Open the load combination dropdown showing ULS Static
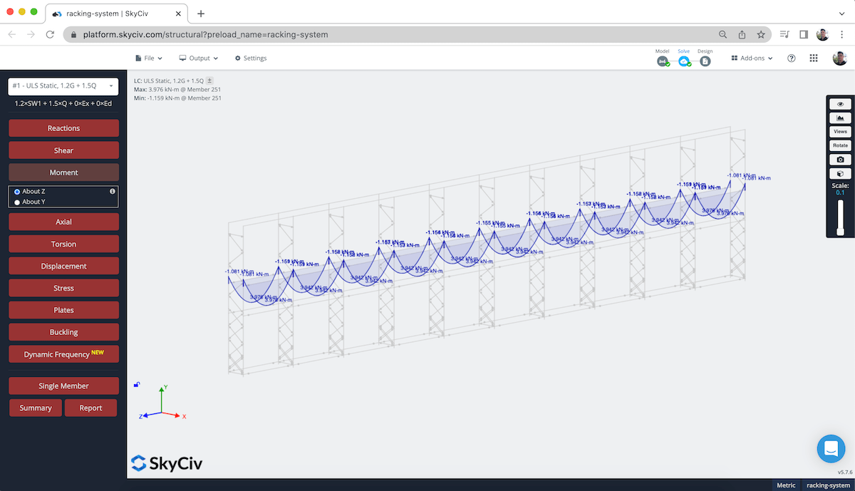 [63, 86]
